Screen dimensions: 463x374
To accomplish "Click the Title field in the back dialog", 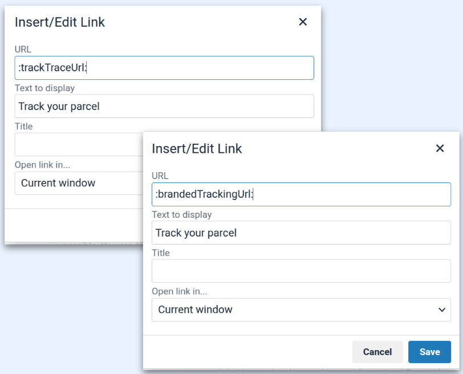I will point(78,145).
